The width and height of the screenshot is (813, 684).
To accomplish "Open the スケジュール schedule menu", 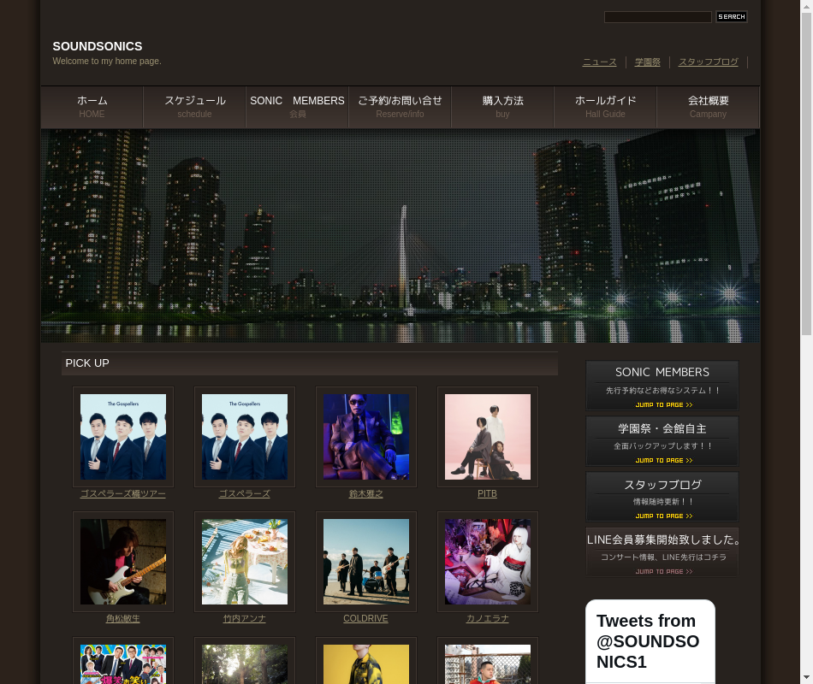I will point(194,107).
